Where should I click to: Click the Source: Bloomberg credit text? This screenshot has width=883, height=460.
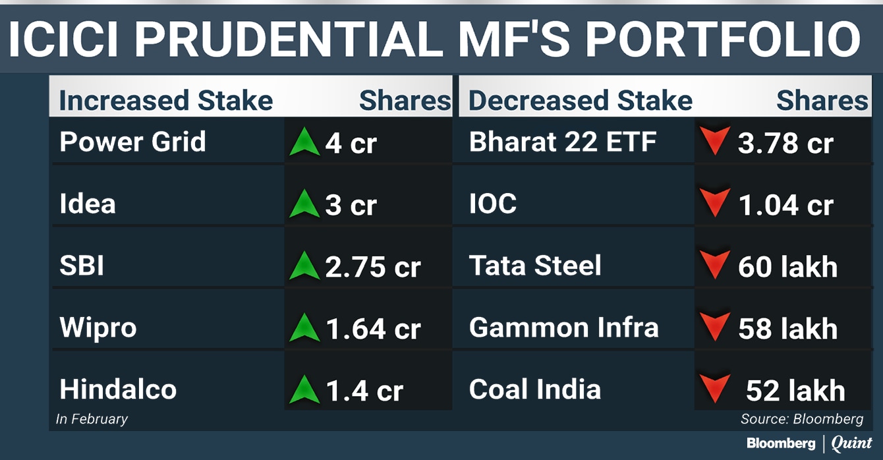pyautogui.click(x=801, y=419)
